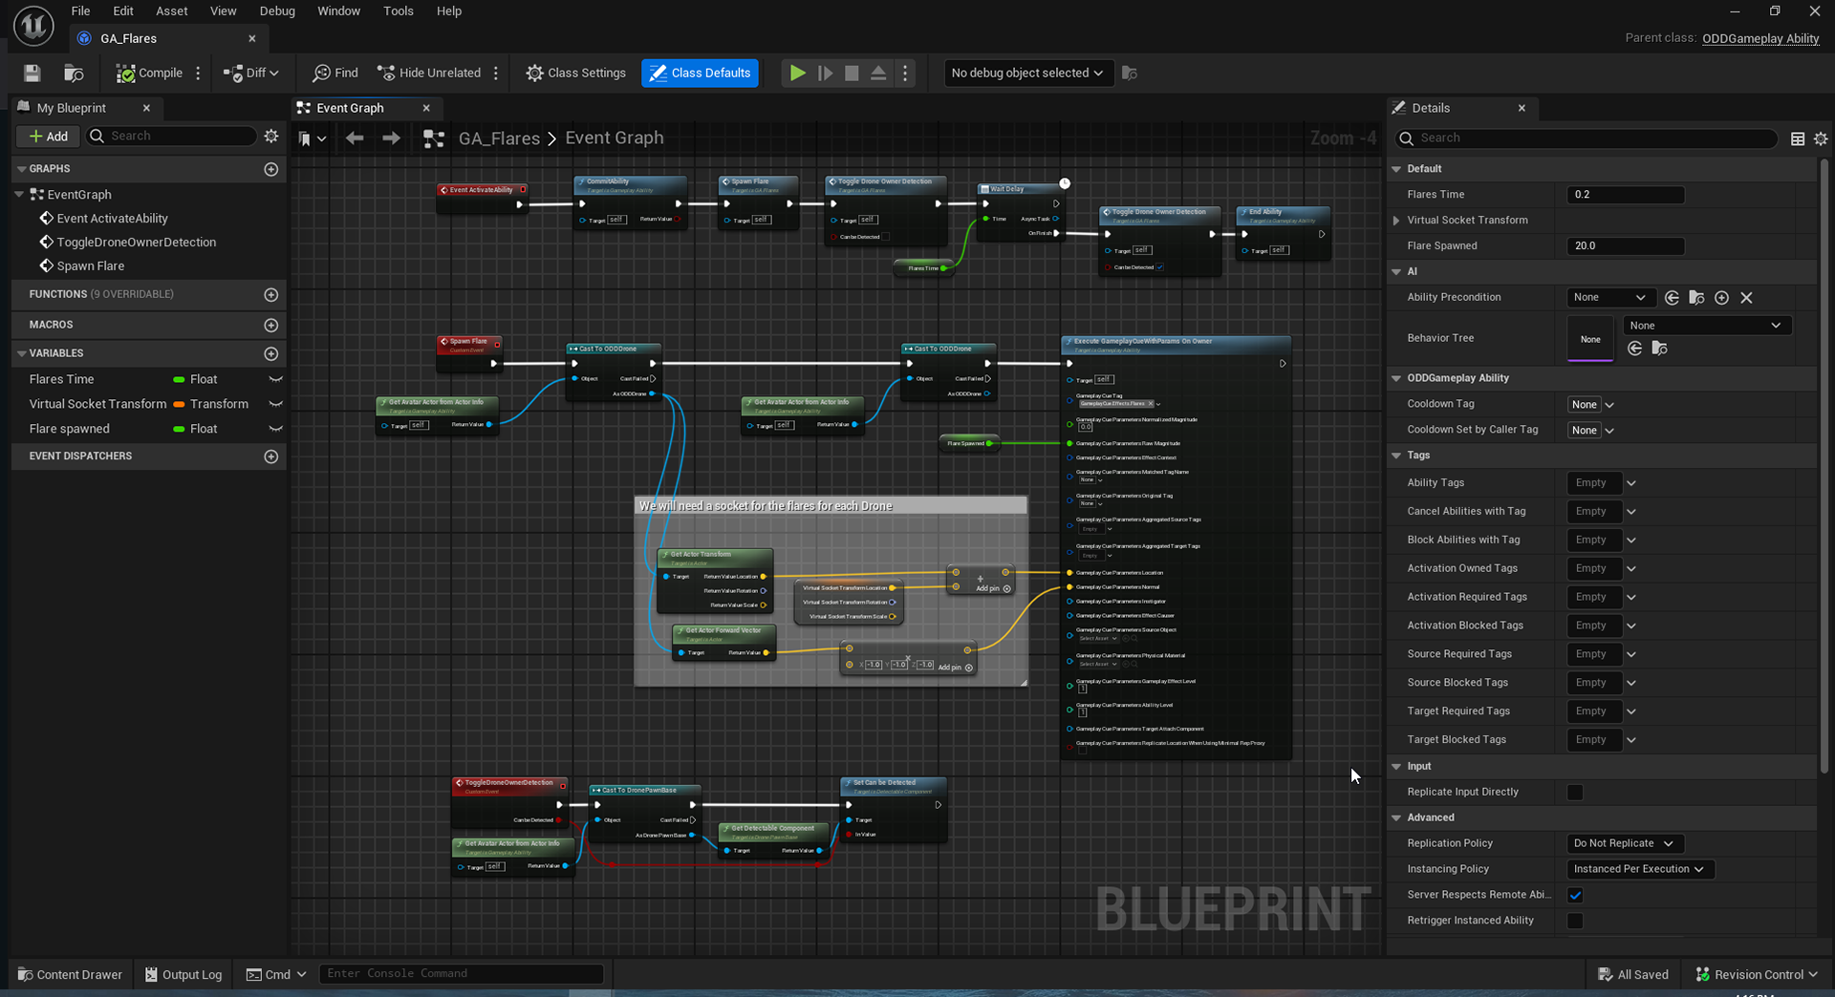Expand the Virtual Socket Transform property

pyautogui.click(x=1396, y=221)
